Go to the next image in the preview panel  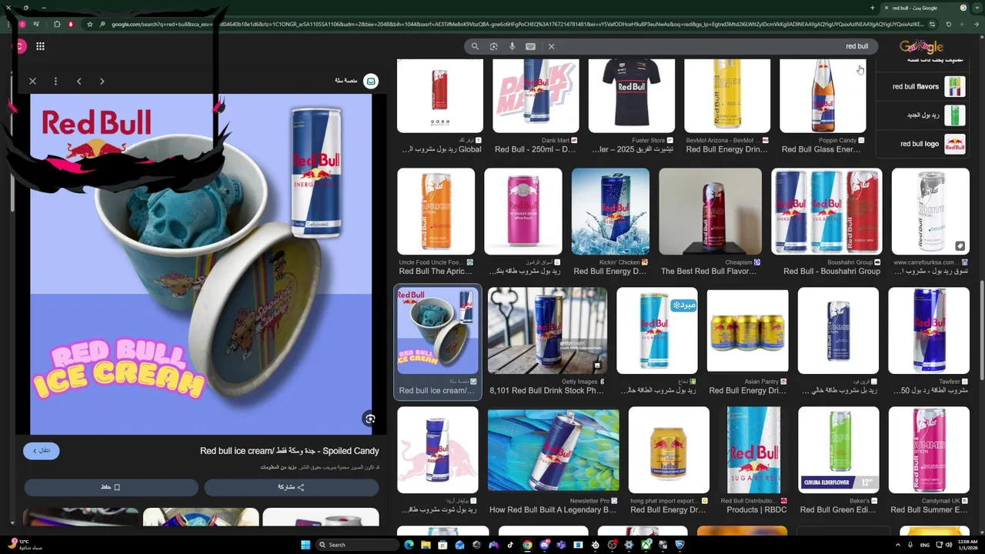tap(102, 81)
